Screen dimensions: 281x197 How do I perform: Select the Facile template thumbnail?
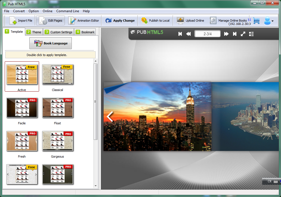pyautogui.click(x=22, y=108)
